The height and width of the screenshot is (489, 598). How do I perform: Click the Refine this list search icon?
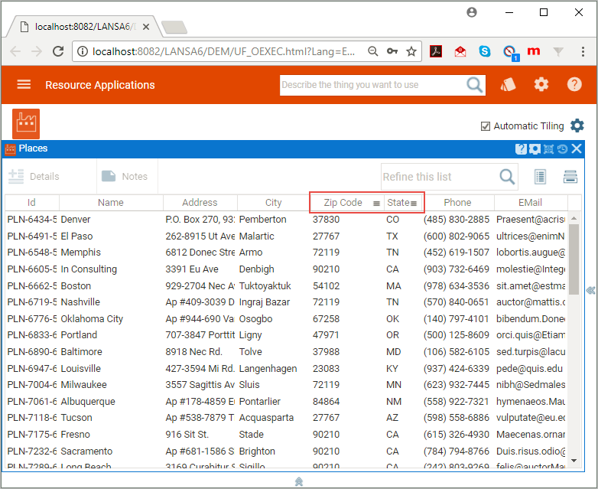click(x=507, y=177)
